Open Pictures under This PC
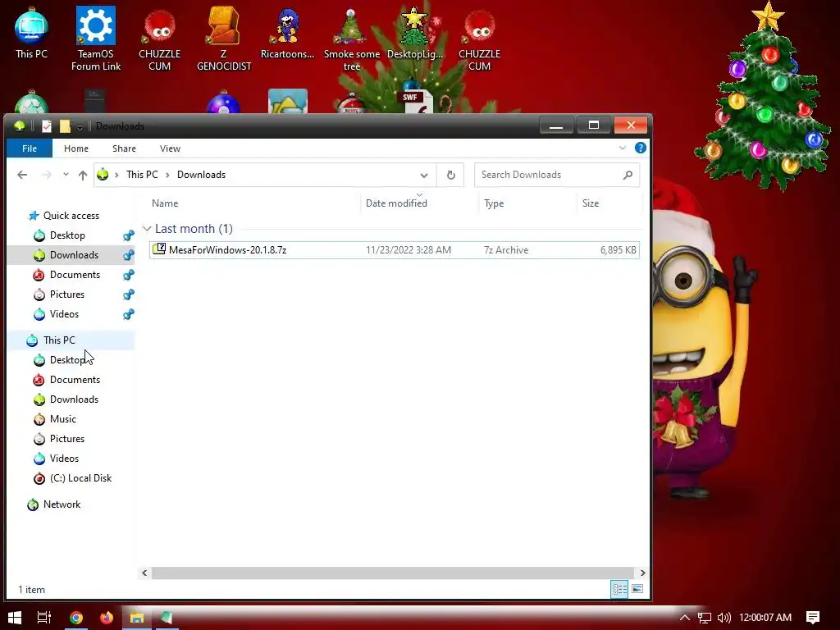Screen dimensions: 840x630 coord(67,439)
